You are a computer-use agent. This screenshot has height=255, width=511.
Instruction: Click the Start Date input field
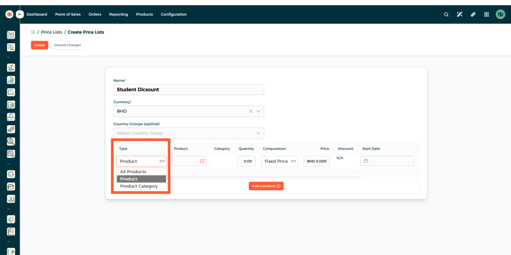(x=387, y=161)
